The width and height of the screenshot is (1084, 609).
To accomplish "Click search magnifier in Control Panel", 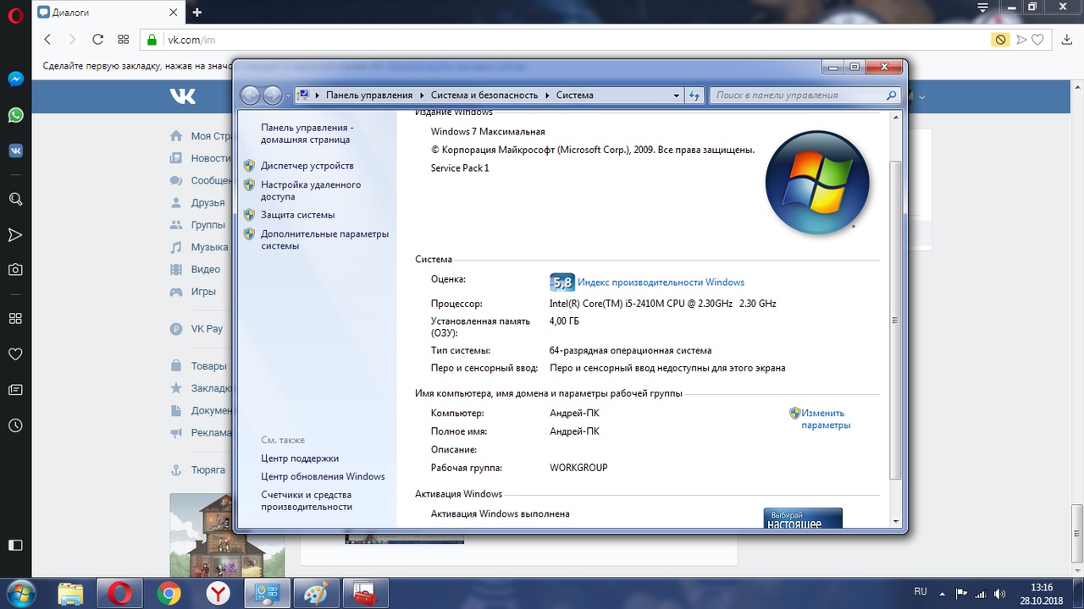I will [x=891, y=96].
